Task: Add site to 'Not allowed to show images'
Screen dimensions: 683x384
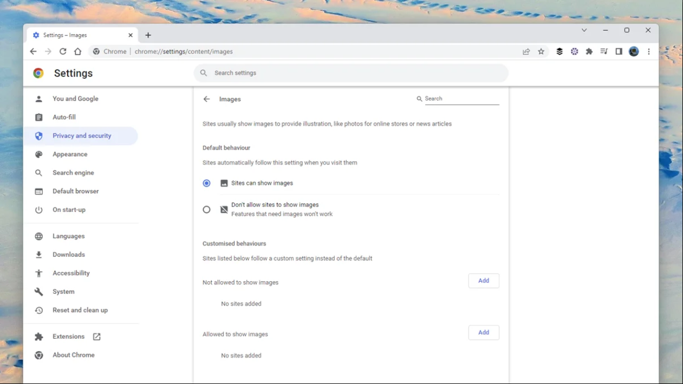Action: tap(484, 281)
